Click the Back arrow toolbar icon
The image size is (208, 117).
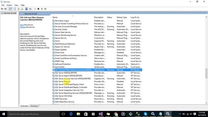click(x=2, y=9)
